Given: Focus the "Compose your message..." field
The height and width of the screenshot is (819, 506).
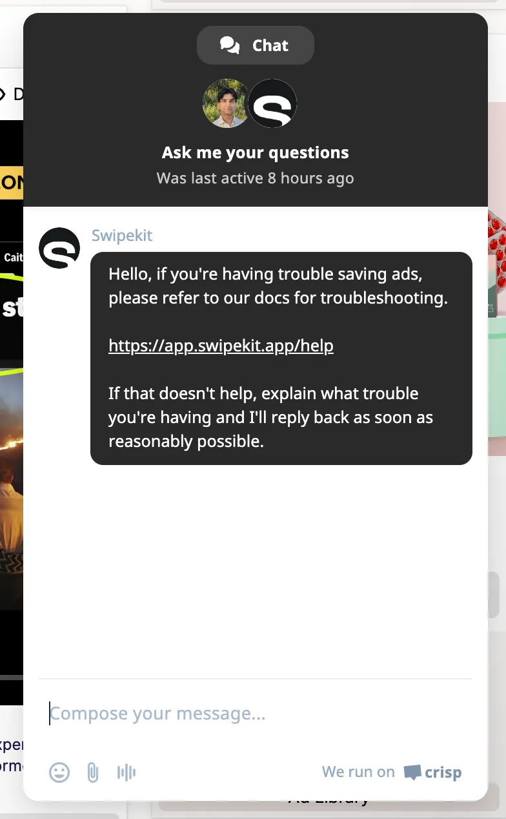Looking at the screenshot, I should [256, 714].
